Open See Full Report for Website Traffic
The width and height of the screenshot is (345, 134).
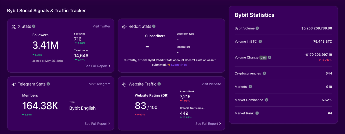click(x=208, y=124)
